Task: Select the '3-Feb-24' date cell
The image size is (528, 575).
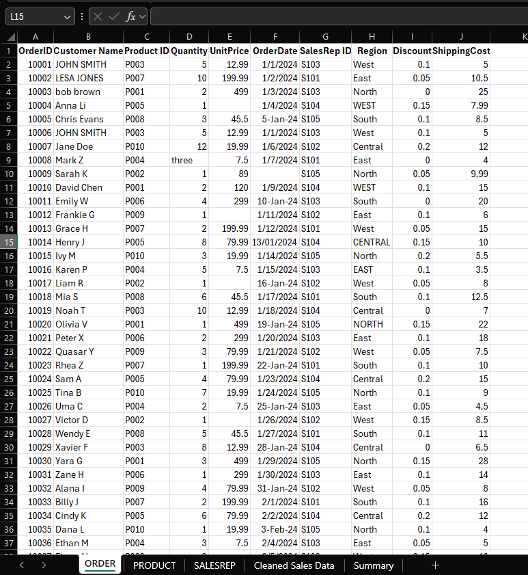Action: [x=275, y=529]
